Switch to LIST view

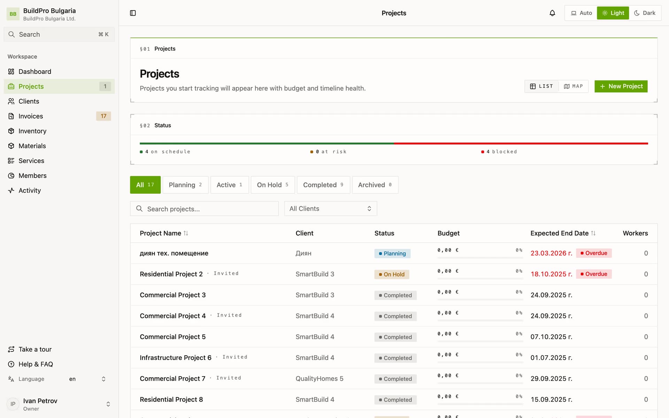541,86
